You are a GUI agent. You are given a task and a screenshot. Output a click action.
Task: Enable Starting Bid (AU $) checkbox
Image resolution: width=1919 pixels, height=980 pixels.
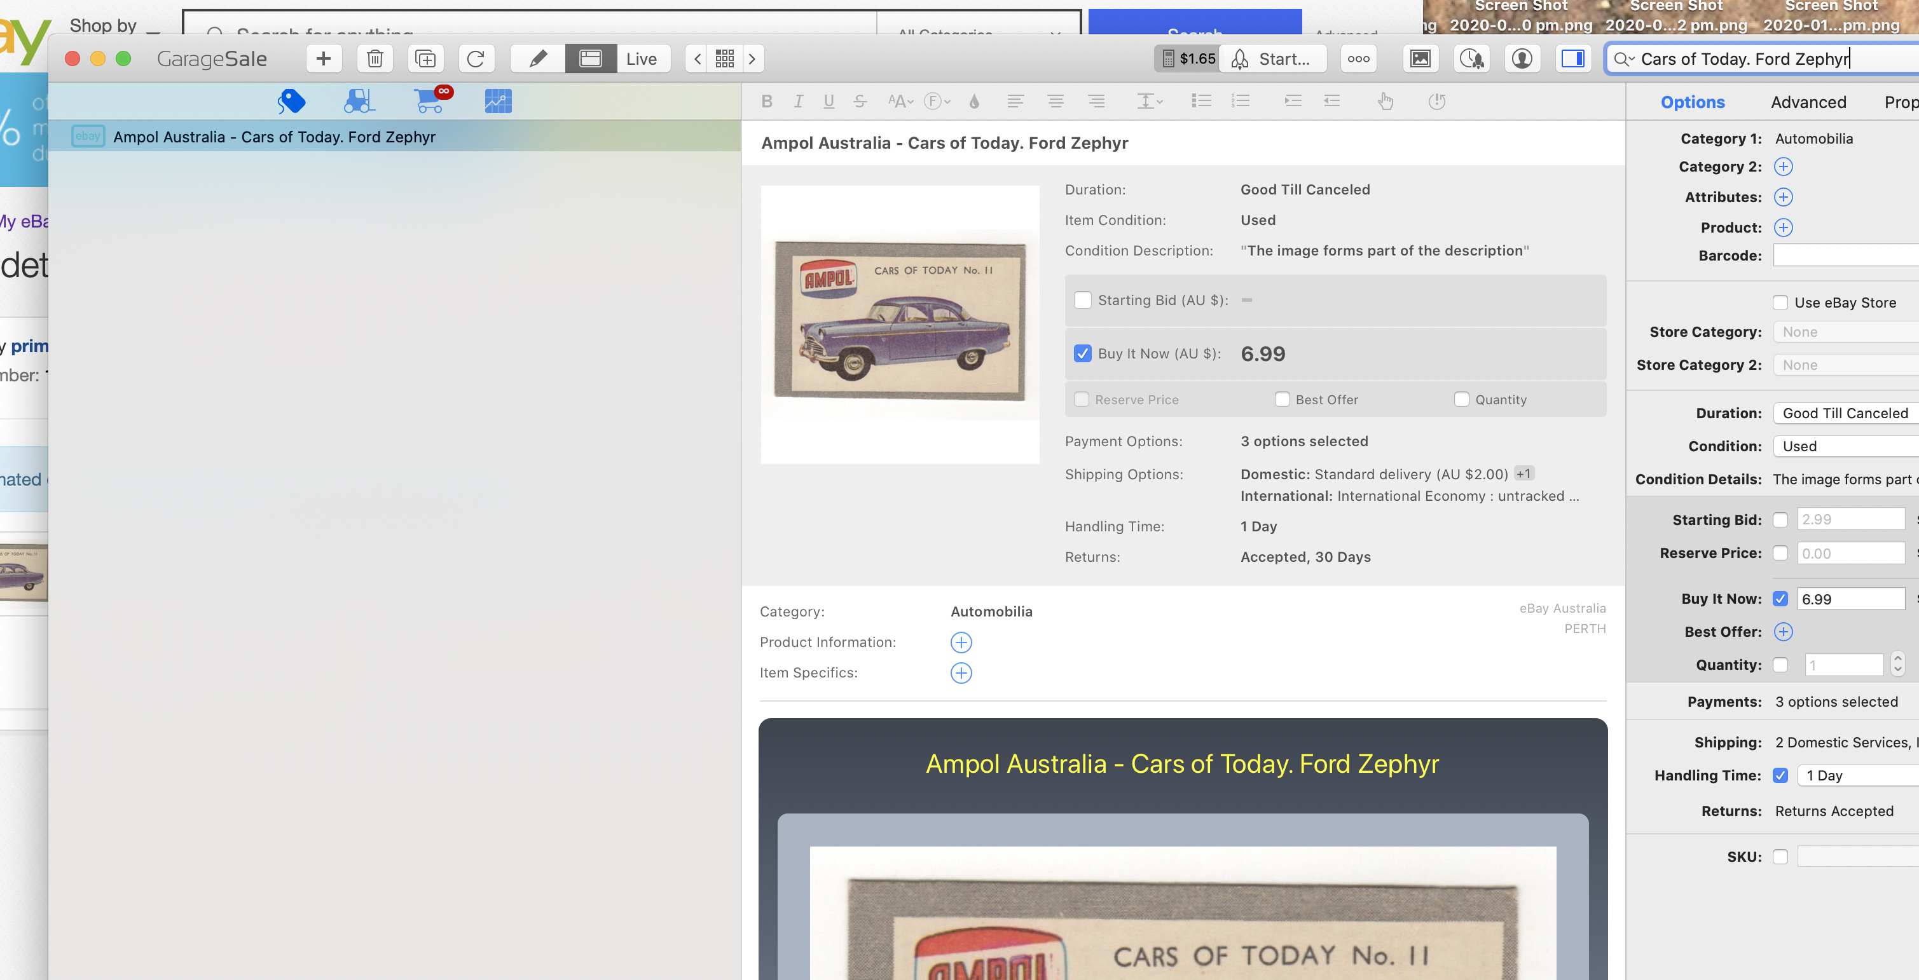point(1082,300)
